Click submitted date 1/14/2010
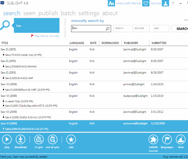The image size is (188, 159). [157, 84]
